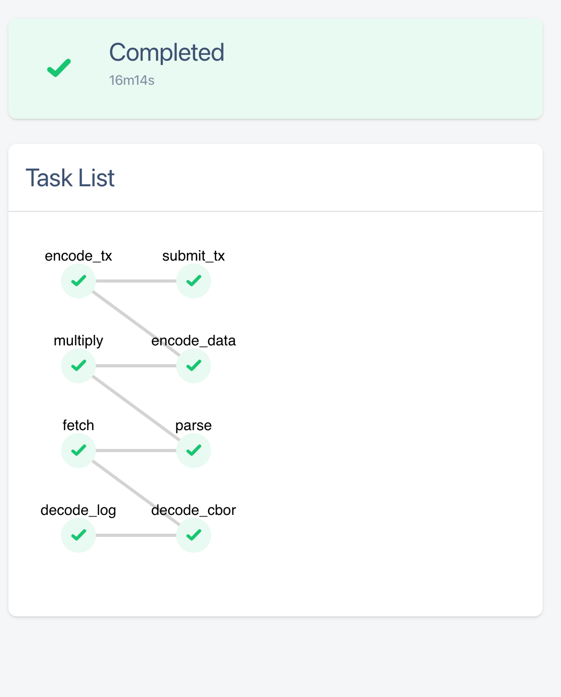The image size is (561, 697).
Task: Click the fetch task checkmark icon
Action: [78, 451]
